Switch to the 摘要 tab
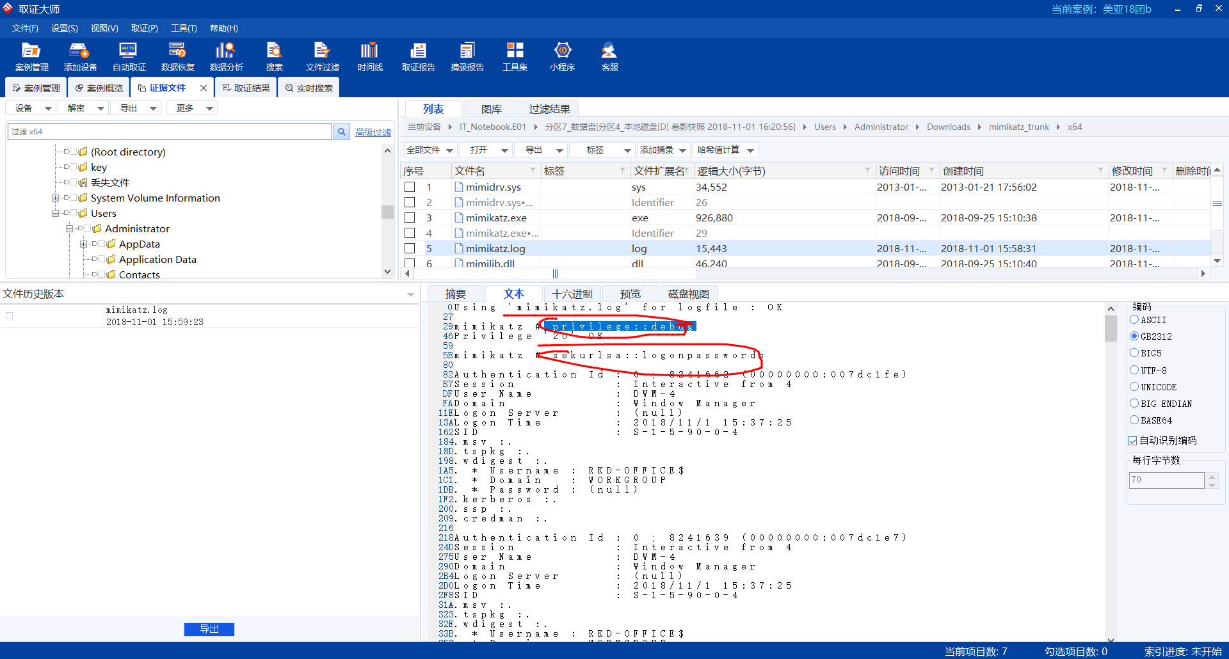This screenshot has width=1229, height=659. pos(456,294)
